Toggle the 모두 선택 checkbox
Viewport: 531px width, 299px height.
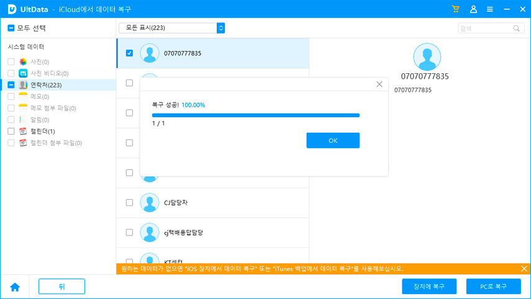(11, 29)
